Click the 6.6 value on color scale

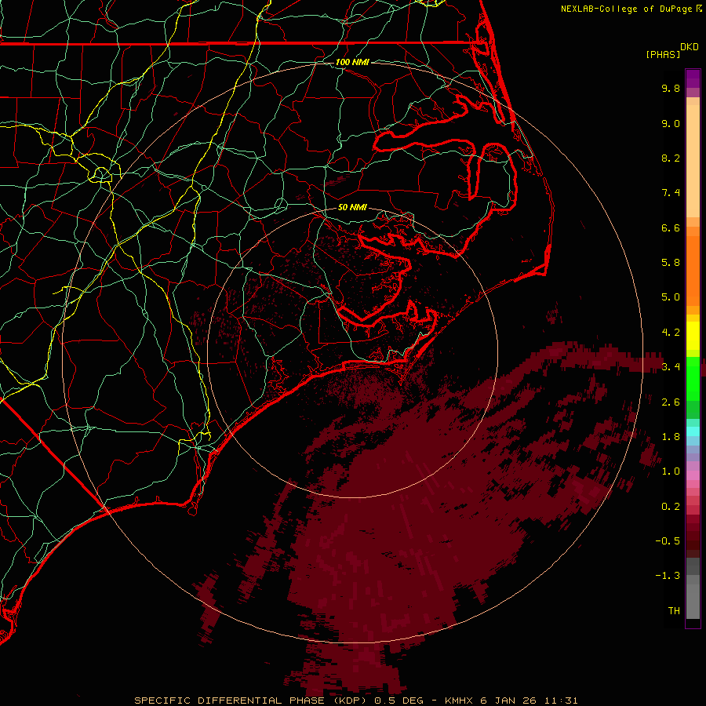tap(671, 227)
